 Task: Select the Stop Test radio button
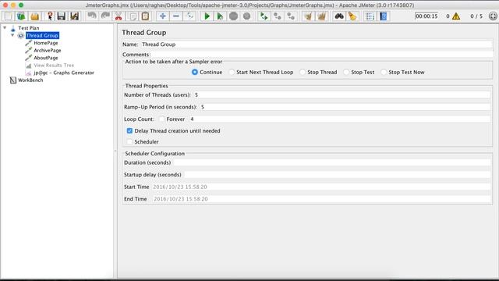346,73
